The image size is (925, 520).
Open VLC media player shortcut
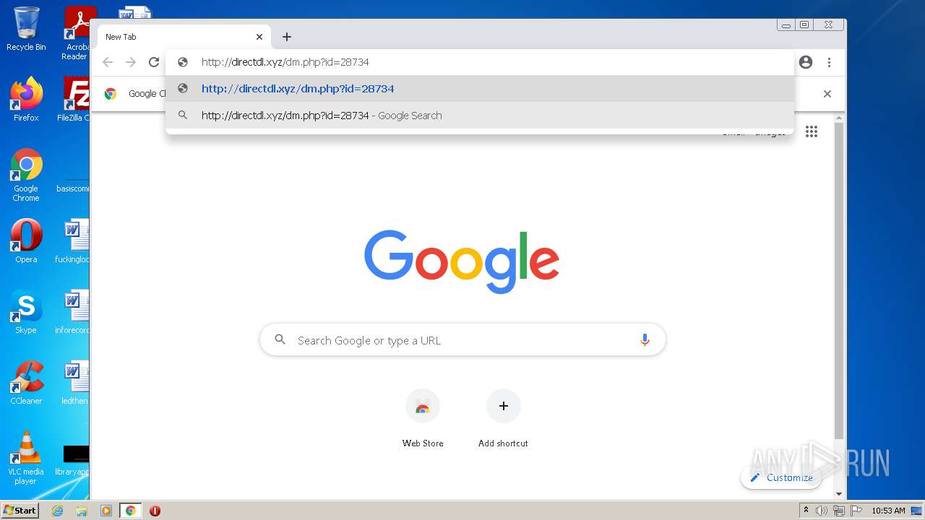point(26,458)
